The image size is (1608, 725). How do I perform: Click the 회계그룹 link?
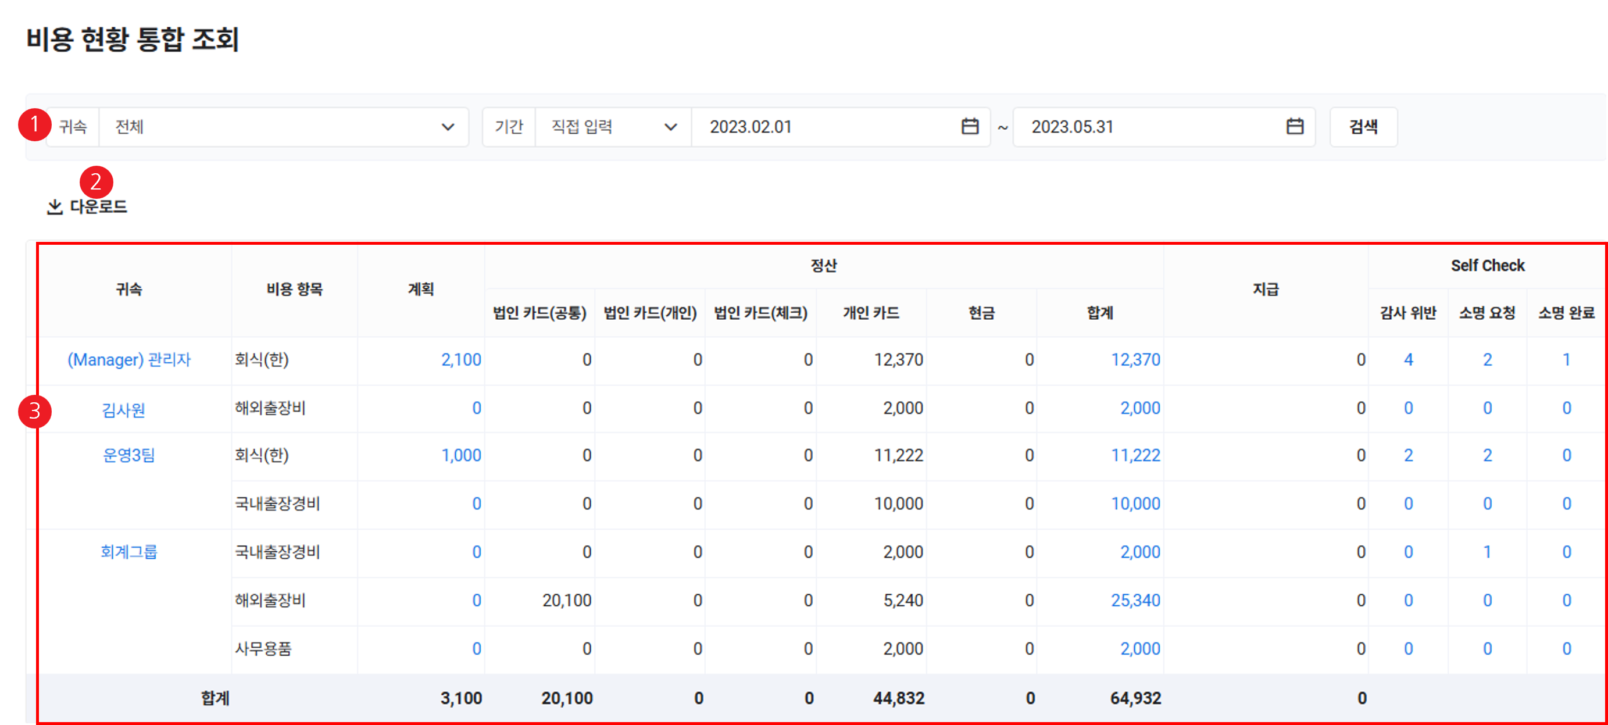(128, 551)
